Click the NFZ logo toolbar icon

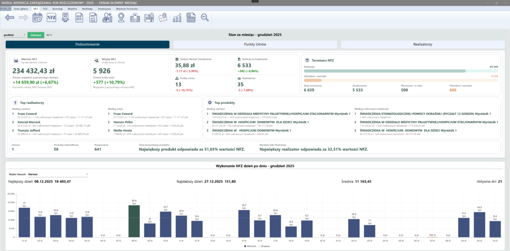coord(51,17)
